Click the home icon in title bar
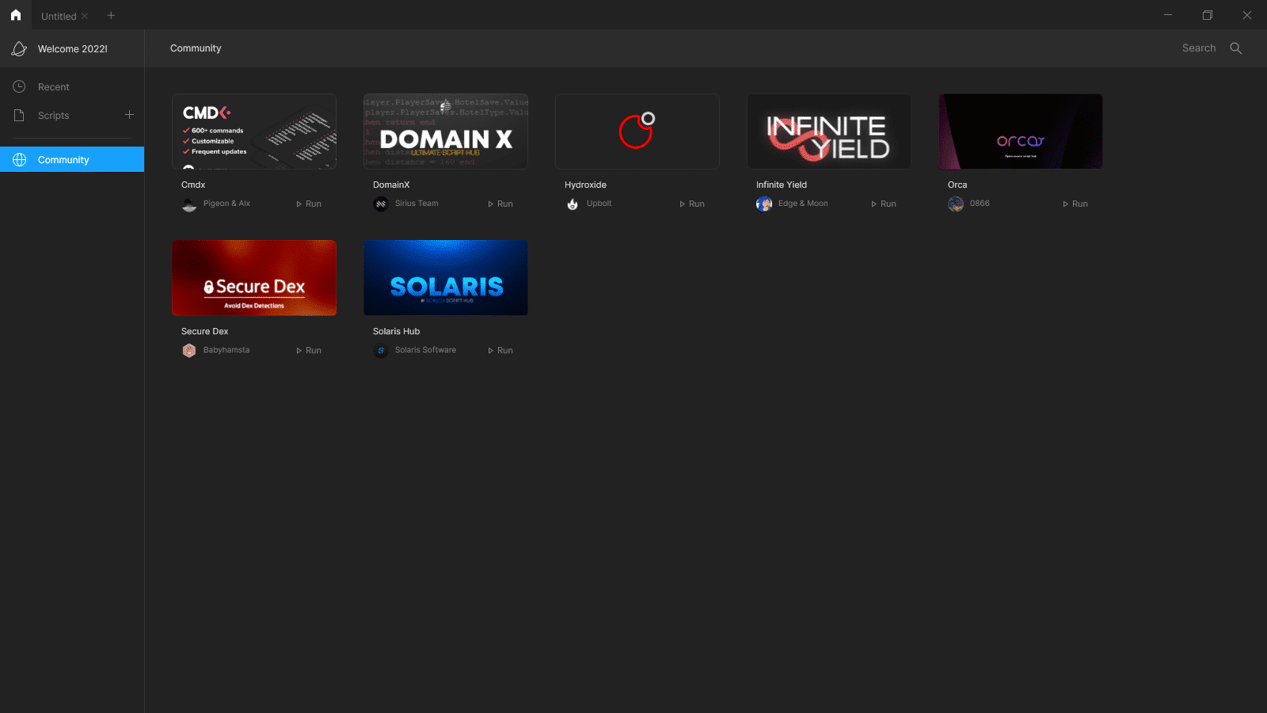This screenshot has height=713, width=1267. (x=16, y=15)
